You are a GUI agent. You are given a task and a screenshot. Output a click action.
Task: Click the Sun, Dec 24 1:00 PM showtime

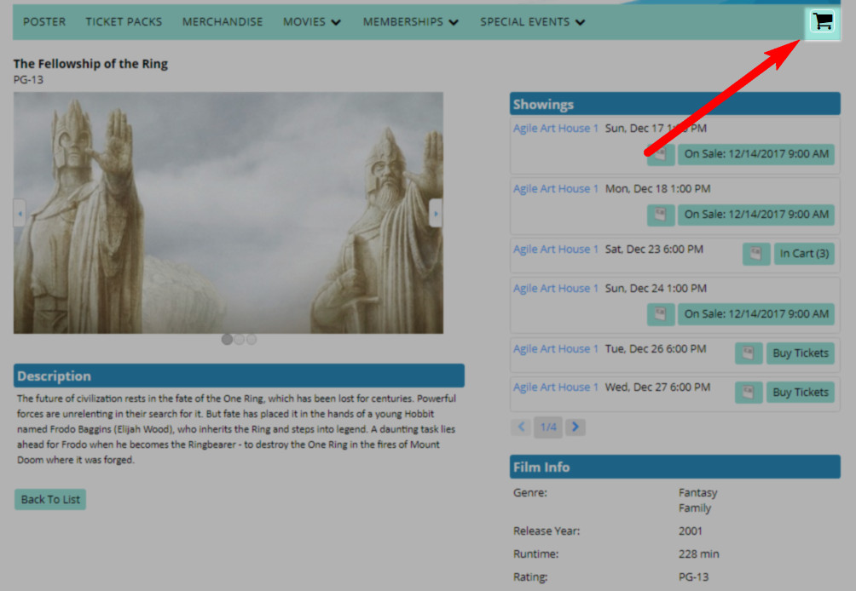(x=656, y=289)
